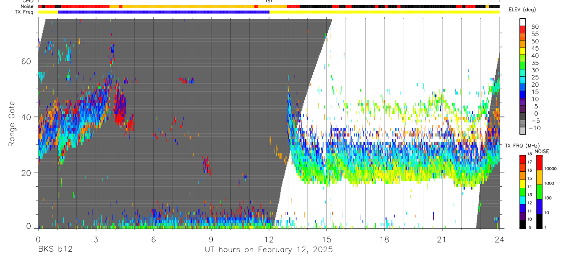Select the yellow 45 degree elevation swatch
The width and height of the screenshot is (562, 259).
(x=523, y=51)
